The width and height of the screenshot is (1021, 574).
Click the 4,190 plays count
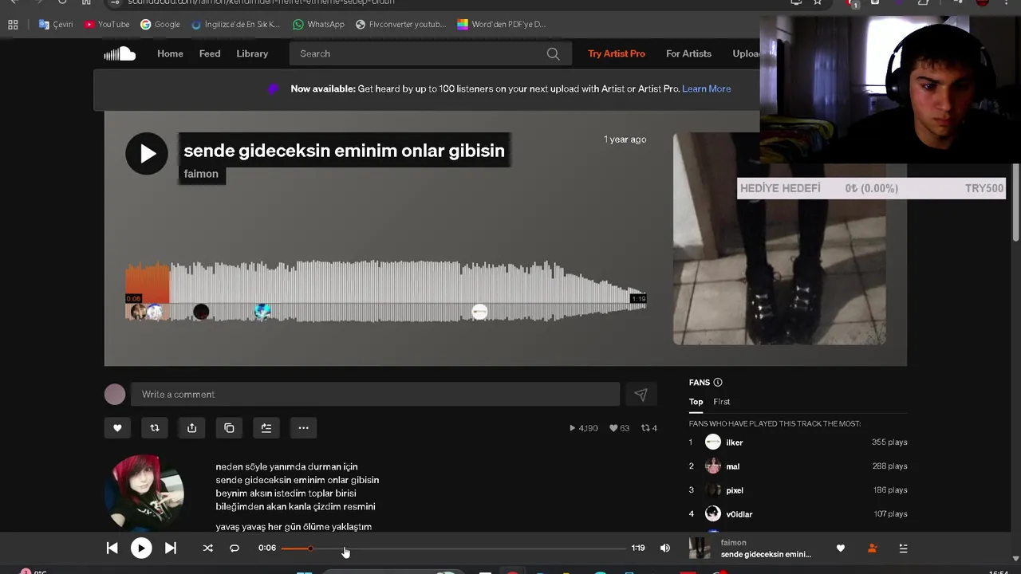coord(583,428)
